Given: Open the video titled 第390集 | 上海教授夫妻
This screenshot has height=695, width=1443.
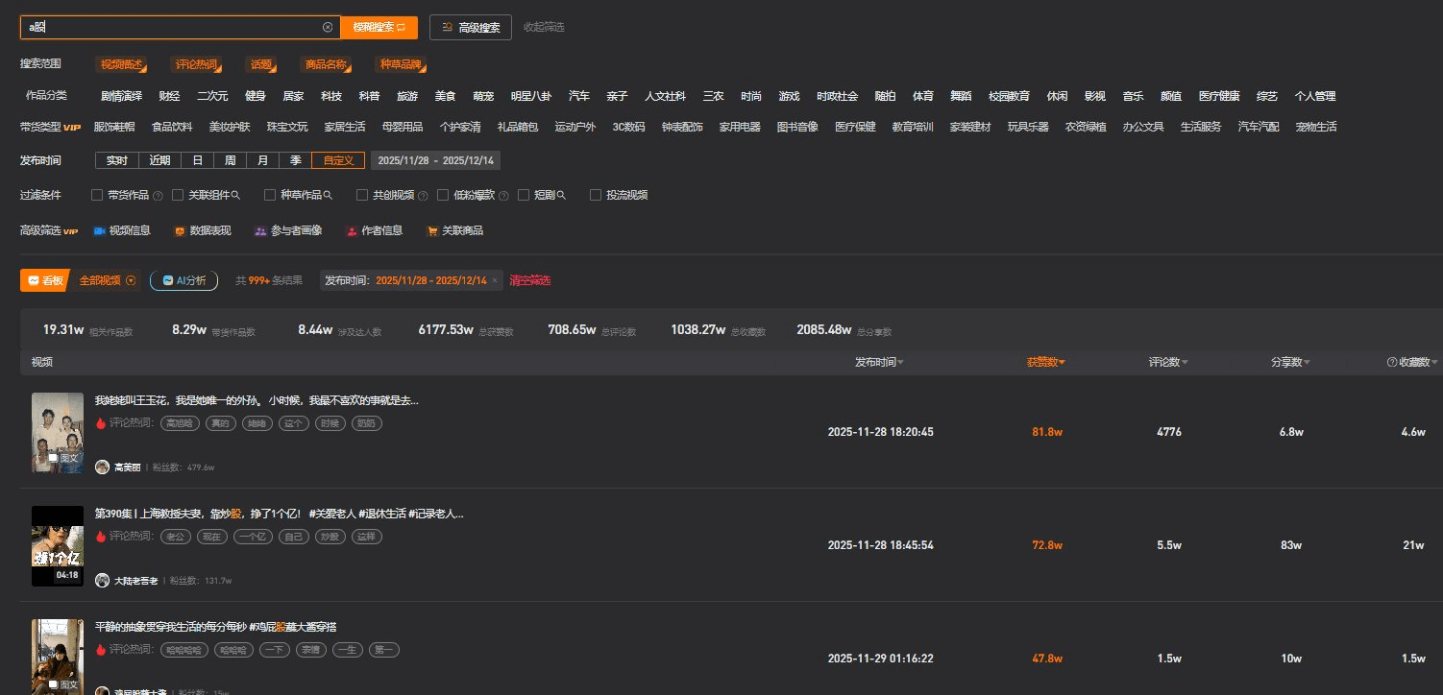Looking at the screenshot, I should click(x=280, y=514).
